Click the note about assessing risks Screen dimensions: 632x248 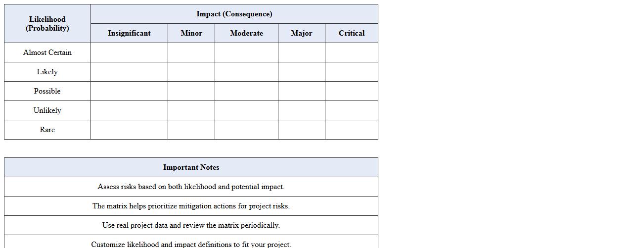191,187
